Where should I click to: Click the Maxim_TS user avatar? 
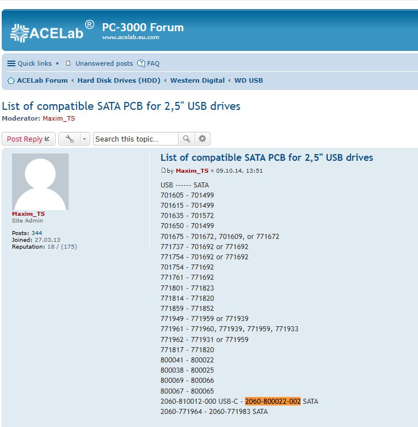(x=40, y=182)
